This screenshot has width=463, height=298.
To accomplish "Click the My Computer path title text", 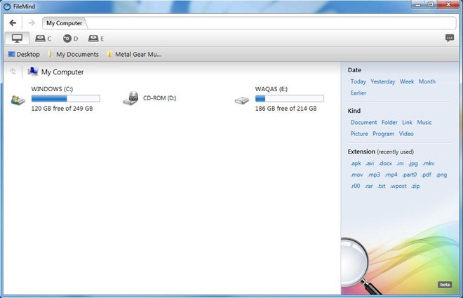I will coord(62,72).
